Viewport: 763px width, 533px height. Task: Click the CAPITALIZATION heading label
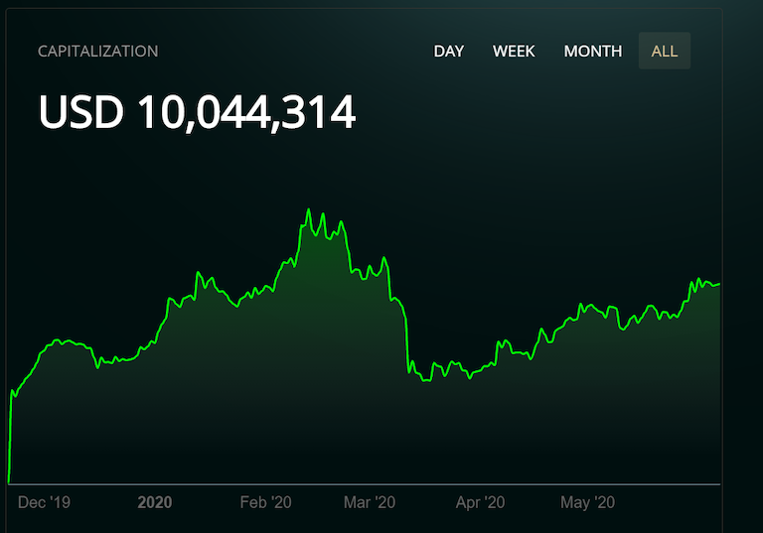[x=97, y=51]
